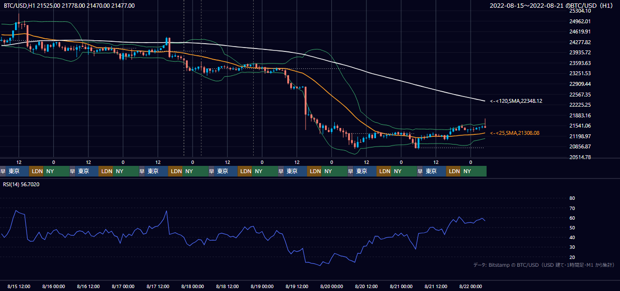Click the 8/18 00:00 time axis label
The height and width of the screenshot is (291, 620).
pos(193,286)
